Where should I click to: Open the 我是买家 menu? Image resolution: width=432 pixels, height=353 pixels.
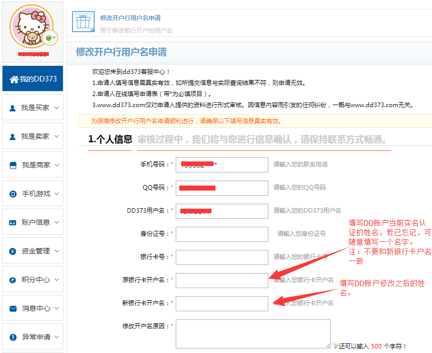33,107
